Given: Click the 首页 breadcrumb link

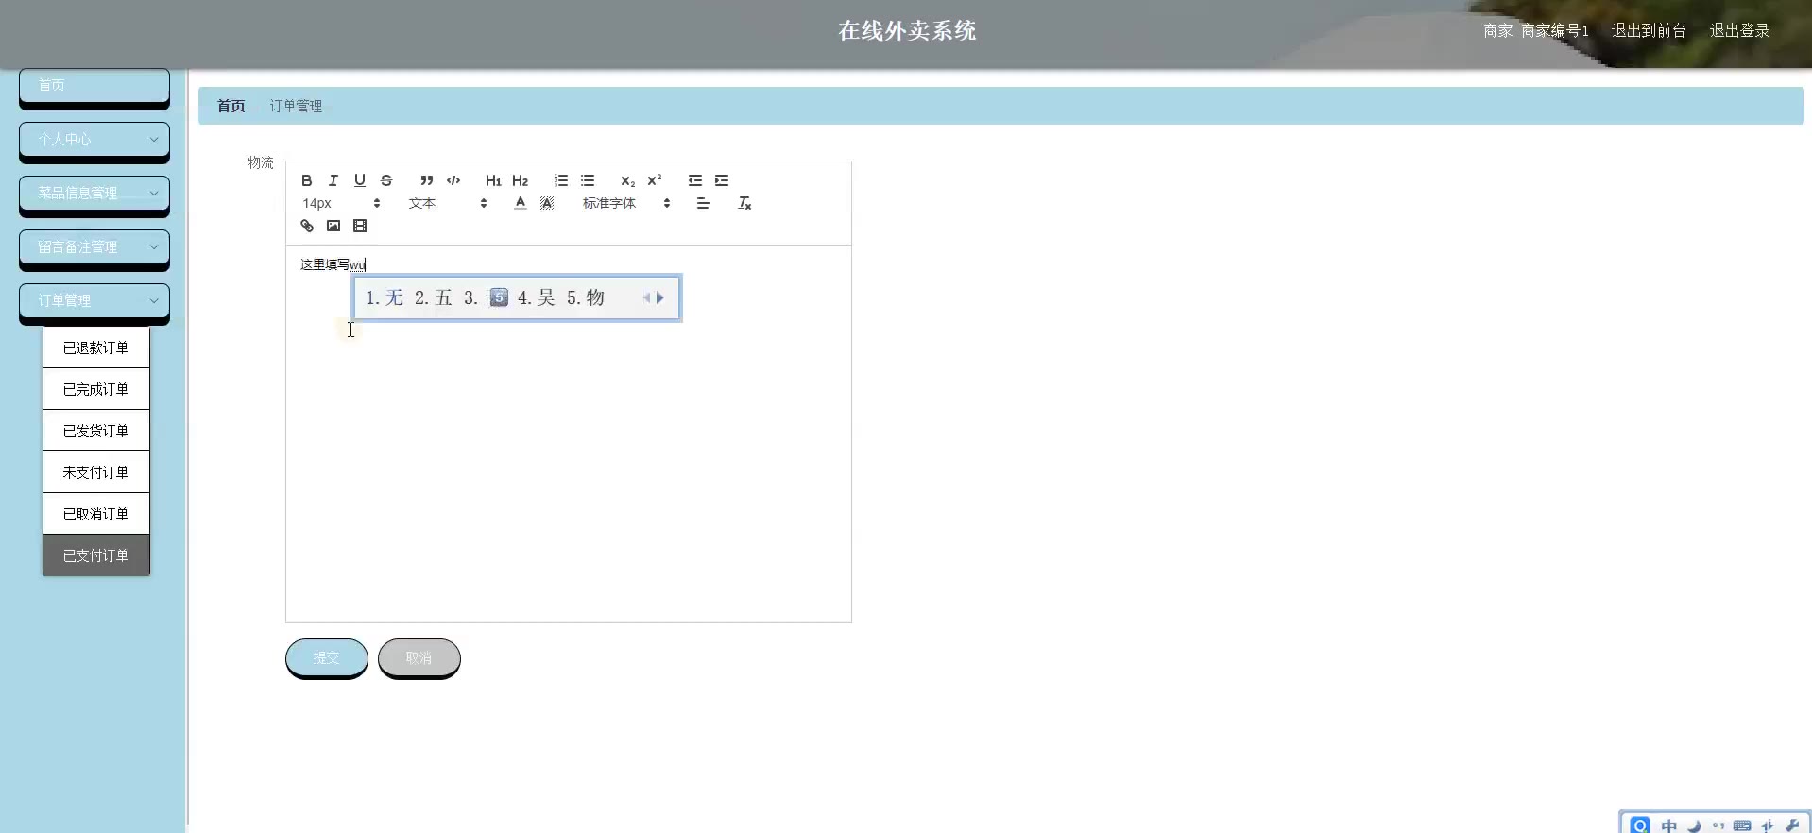Looking at the screenshot, I should 231,106.
